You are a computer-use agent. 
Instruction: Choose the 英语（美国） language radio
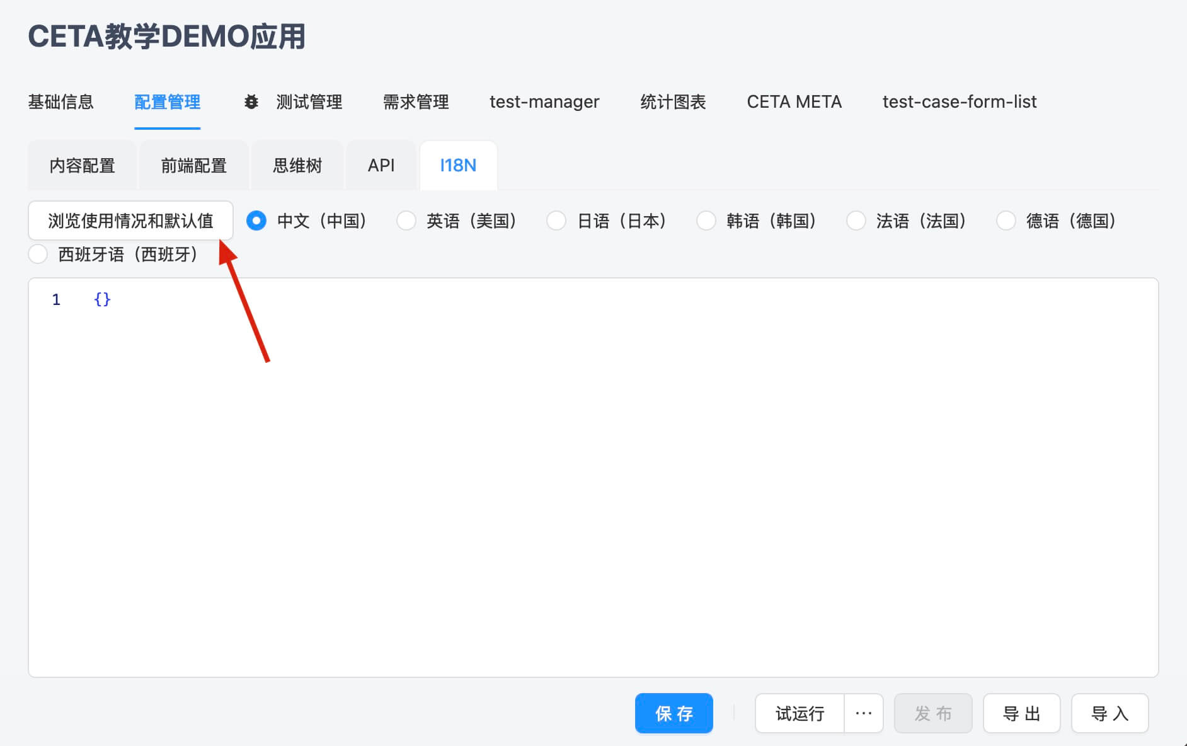pyautogui.click(x=406, y=221)
